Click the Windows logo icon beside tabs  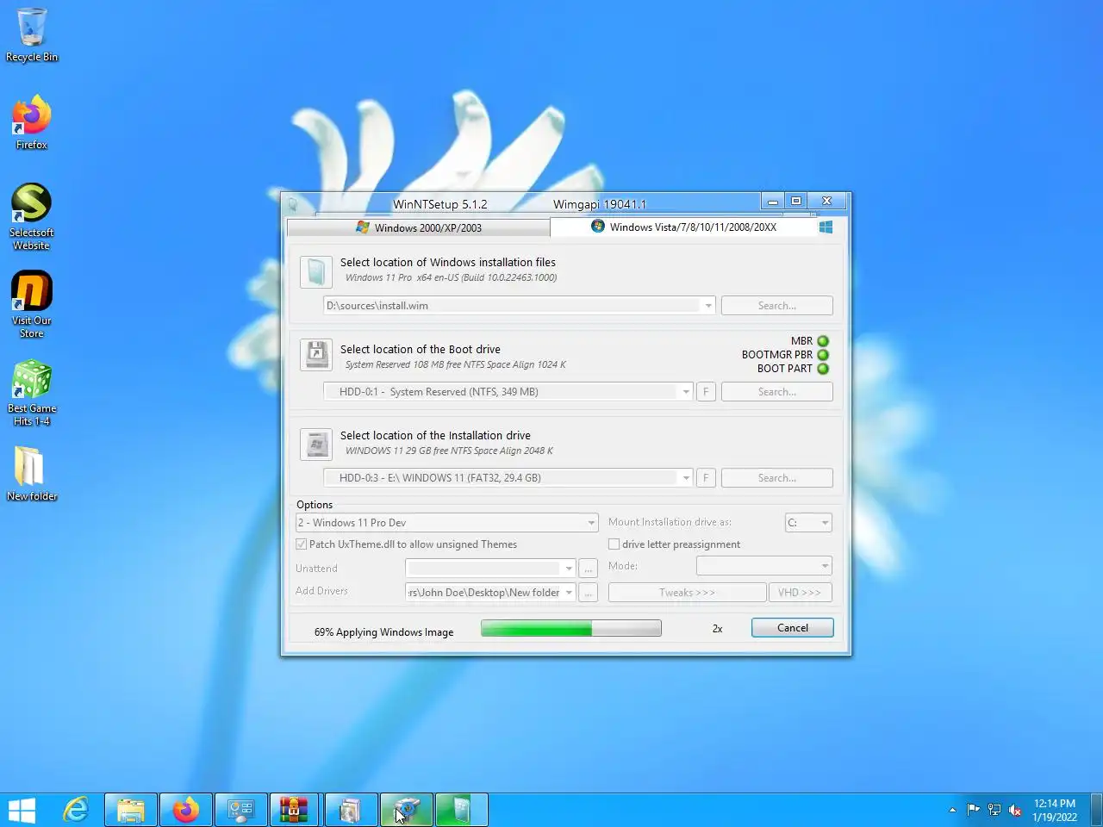click(x=826, y=227)
